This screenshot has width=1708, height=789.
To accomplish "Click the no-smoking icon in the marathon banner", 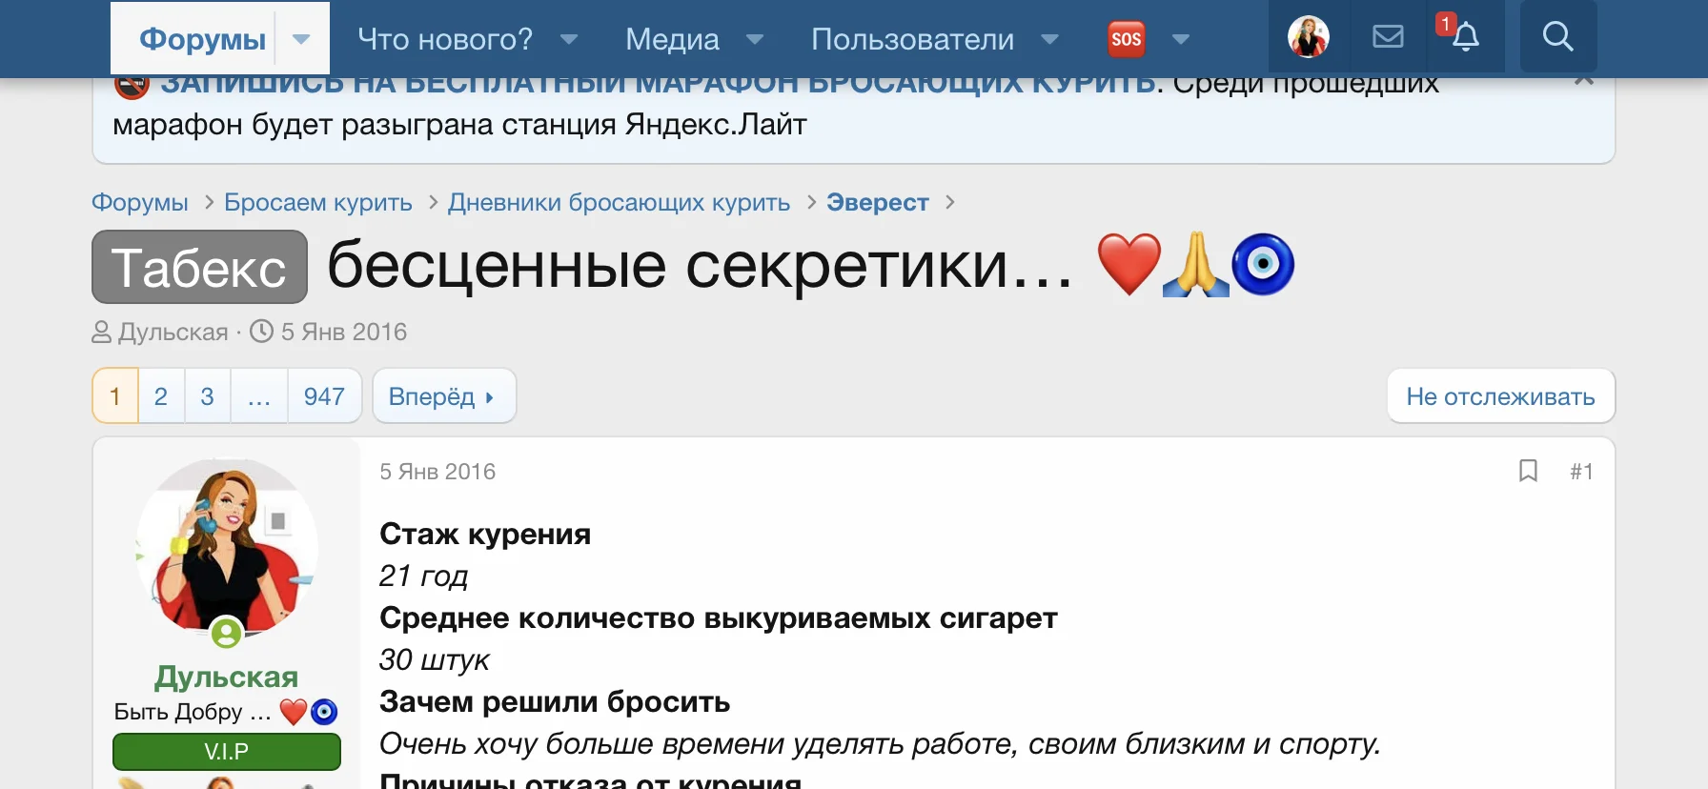I will coord(132,83).
